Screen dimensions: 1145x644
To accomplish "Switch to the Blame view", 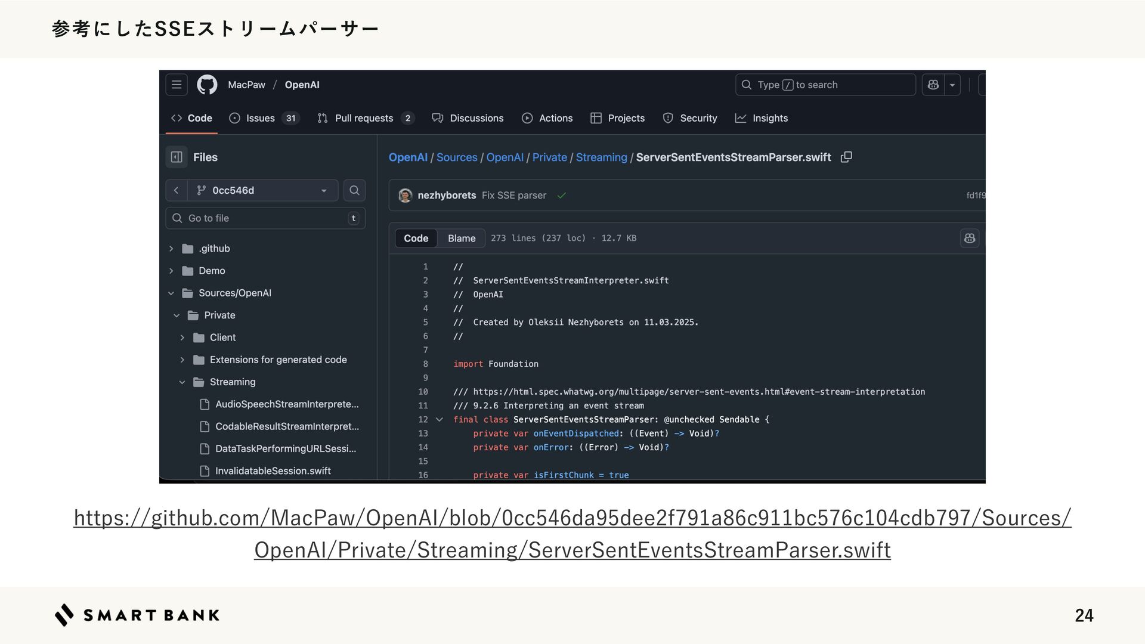I will [x=461, y=238].
